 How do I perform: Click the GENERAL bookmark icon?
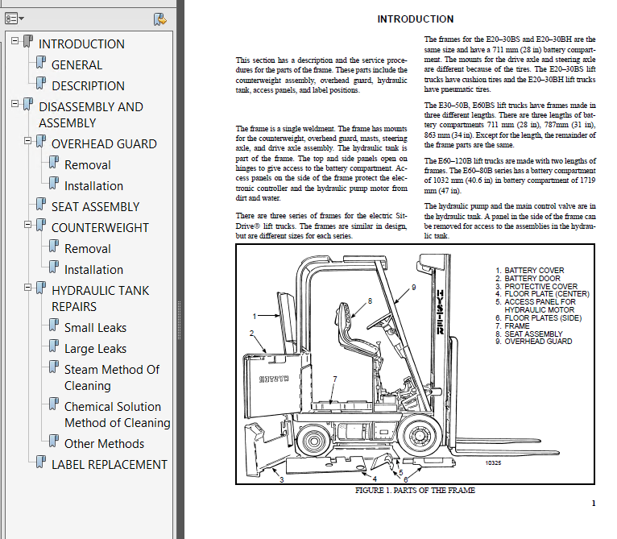coord(41,62)
